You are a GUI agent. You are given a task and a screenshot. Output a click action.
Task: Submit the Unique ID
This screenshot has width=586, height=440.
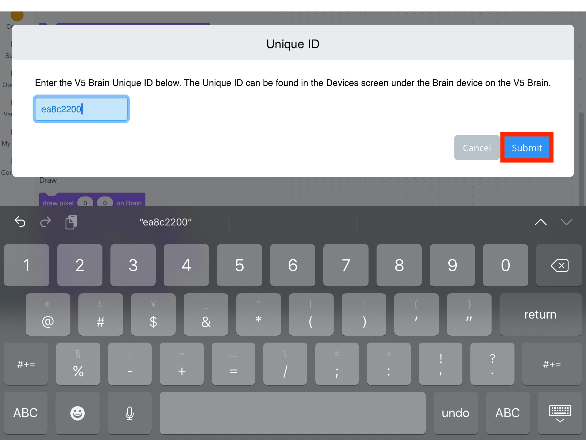tap(527, 148)
